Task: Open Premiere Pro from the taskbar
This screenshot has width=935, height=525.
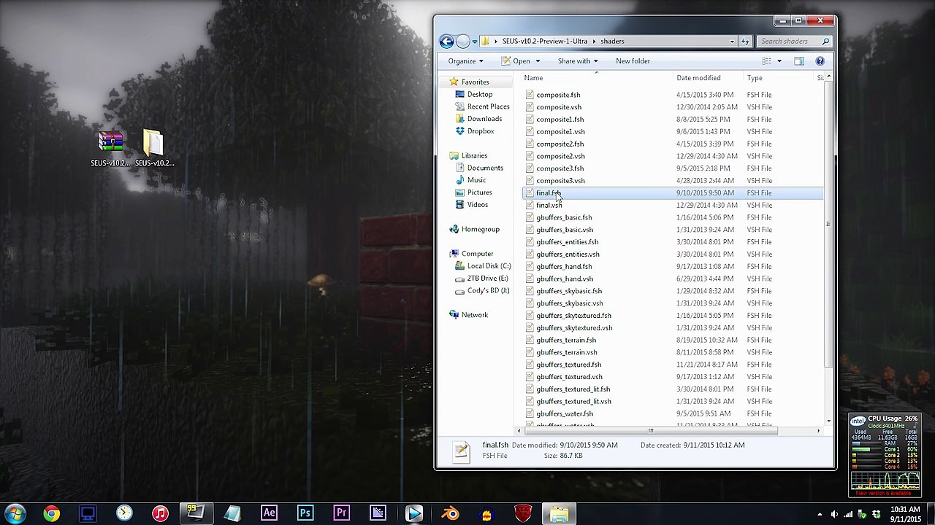Action: pyautogui.click(x=341, y=514)
